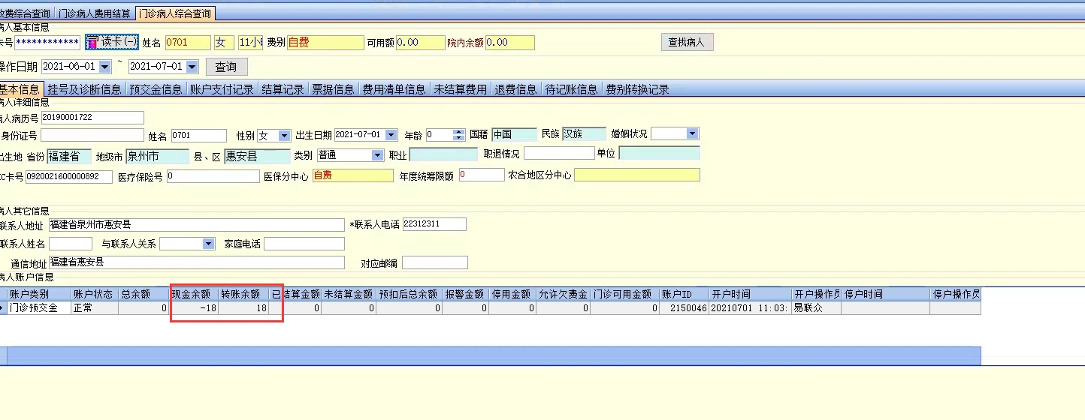The image size is (1085, 420).
Task: Open the end date 2021-07-01 dropdown
Action: (x=192, y=67)
